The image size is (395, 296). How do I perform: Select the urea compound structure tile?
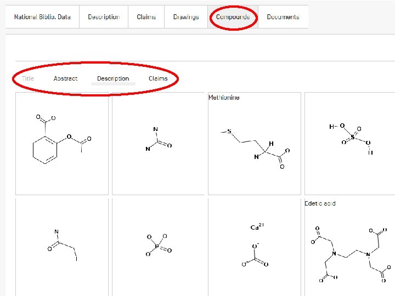click(x=158, y=144)
